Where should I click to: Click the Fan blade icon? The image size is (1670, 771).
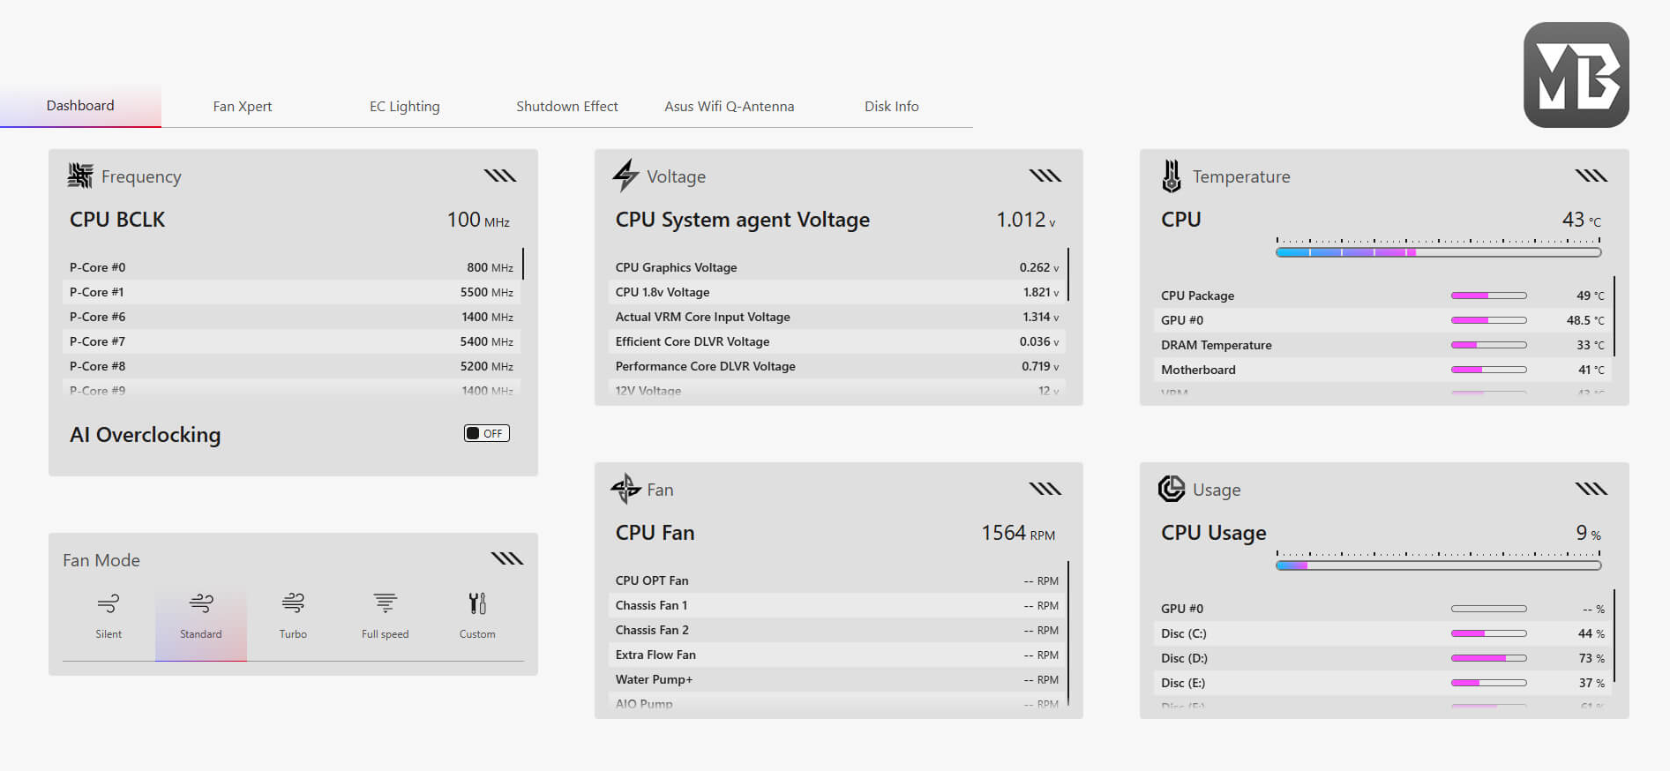(x=625, y=489)
